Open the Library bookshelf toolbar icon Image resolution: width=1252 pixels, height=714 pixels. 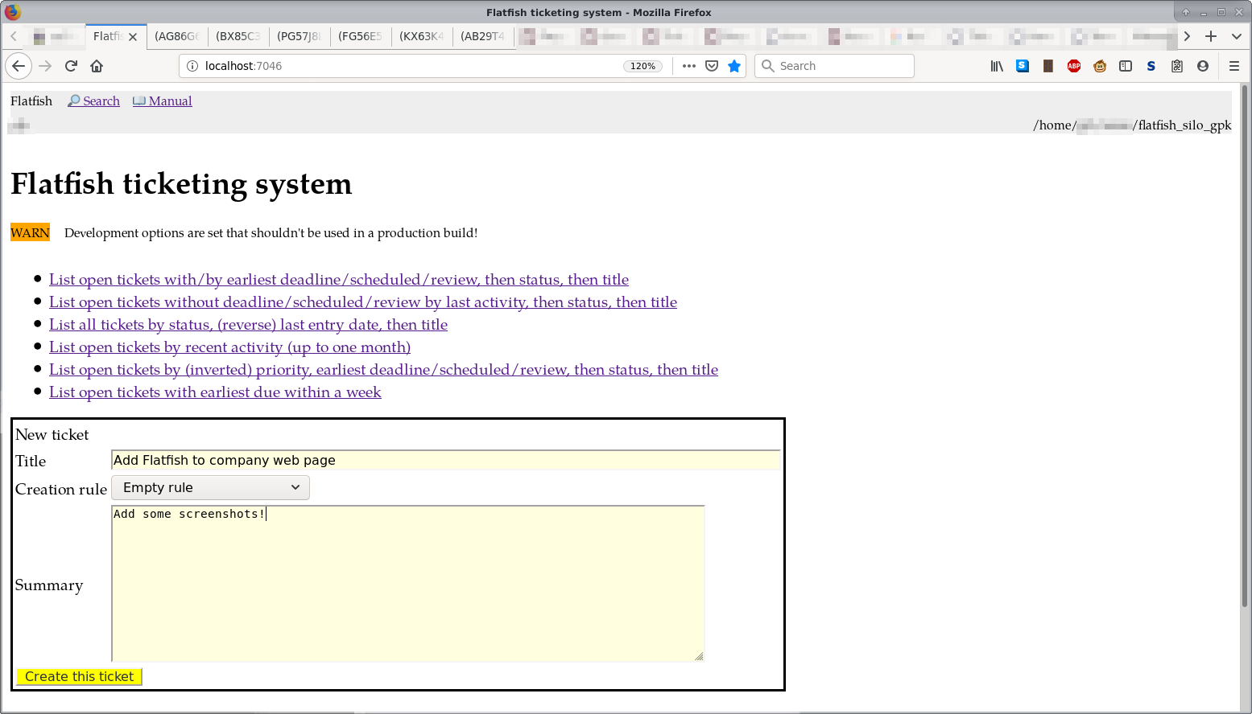pyautogui.click(x=997, y=66)
